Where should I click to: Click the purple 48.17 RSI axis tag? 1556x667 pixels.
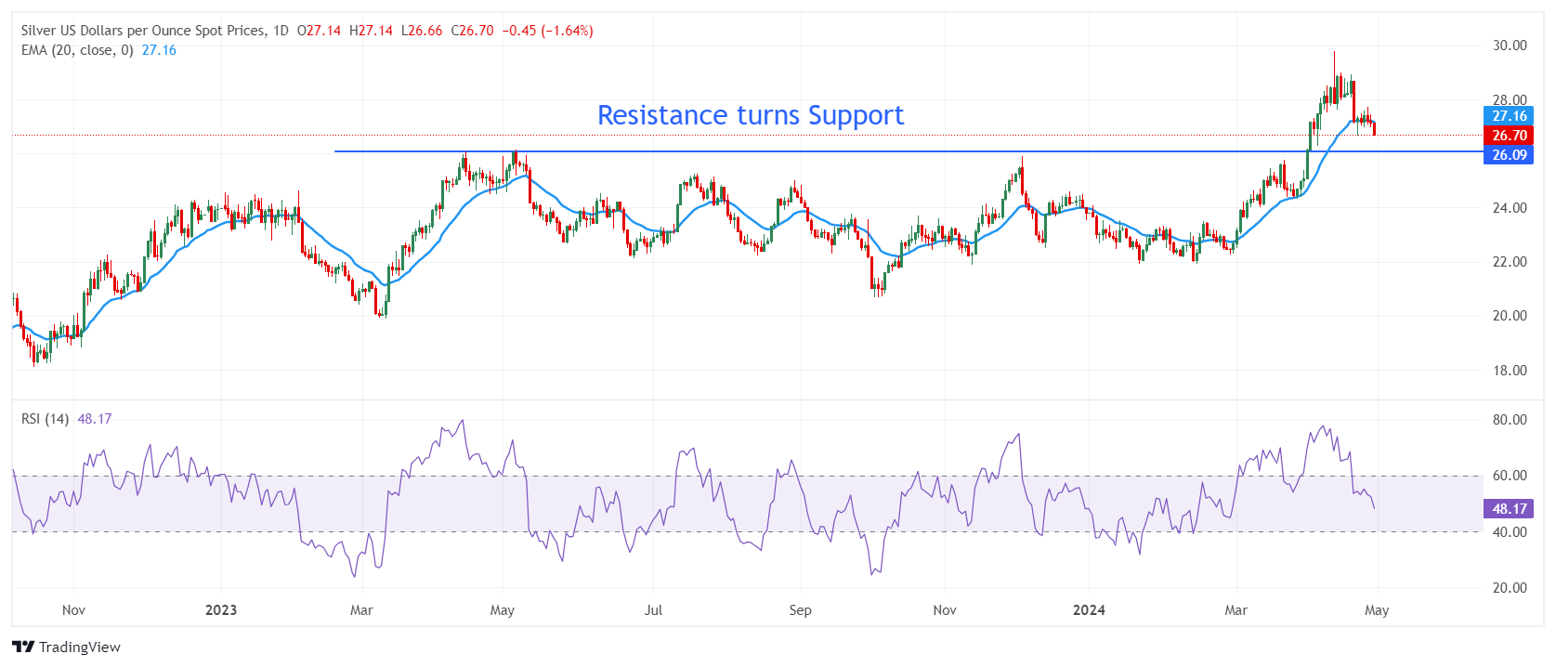[1509, 509]
